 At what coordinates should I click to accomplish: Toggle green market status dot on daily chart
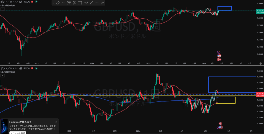36,68
